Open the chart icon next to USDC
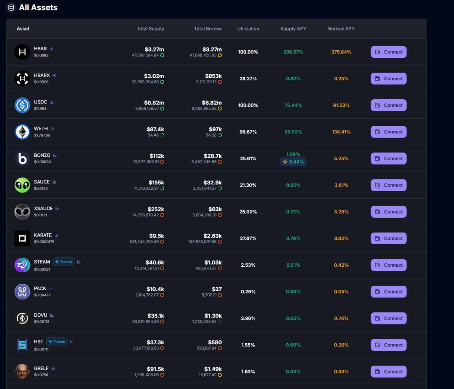The image size is (454, 389). pyautogui.click(x=51, y=102)
